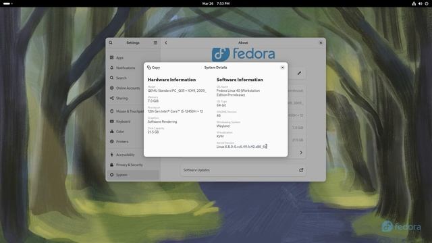Screen dimensions: 432x243
Task: Open the Settings search icon
Action: [111, 43]
